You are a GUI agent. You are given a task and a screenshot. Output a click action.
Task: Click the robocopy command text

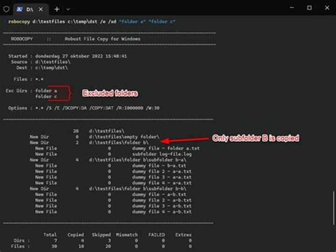coord(19,21)
